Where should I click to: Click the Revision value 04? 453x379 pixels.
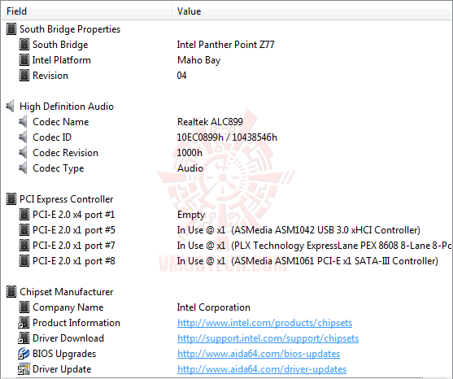click(181, 76)
